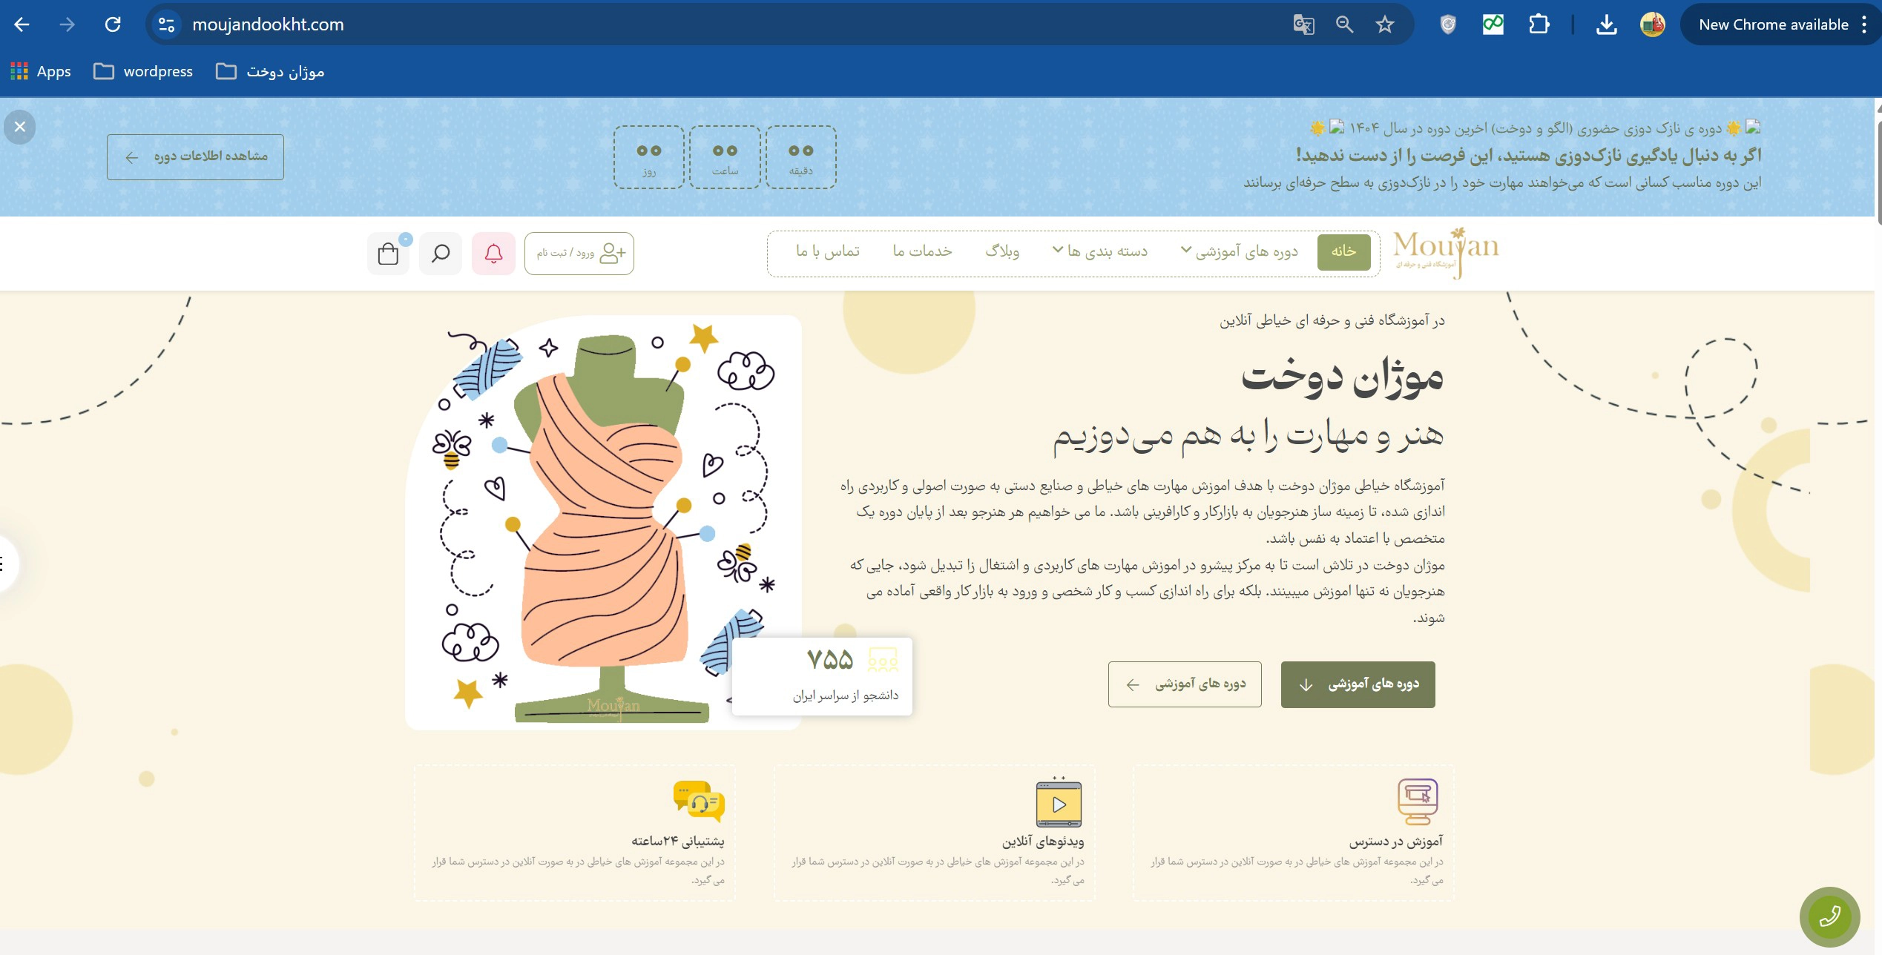1882x955 pixels.
Task: Click the ویدئوهای آنلاین video player icon
Action: click(x=1059, y=802)
